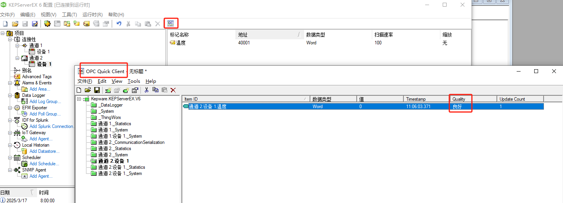Image resolution: width=563 pixels, height=203 pixels.
Task: Select 通道 2.设备 1.温度 item row
Action: click(x=363, y=107)
